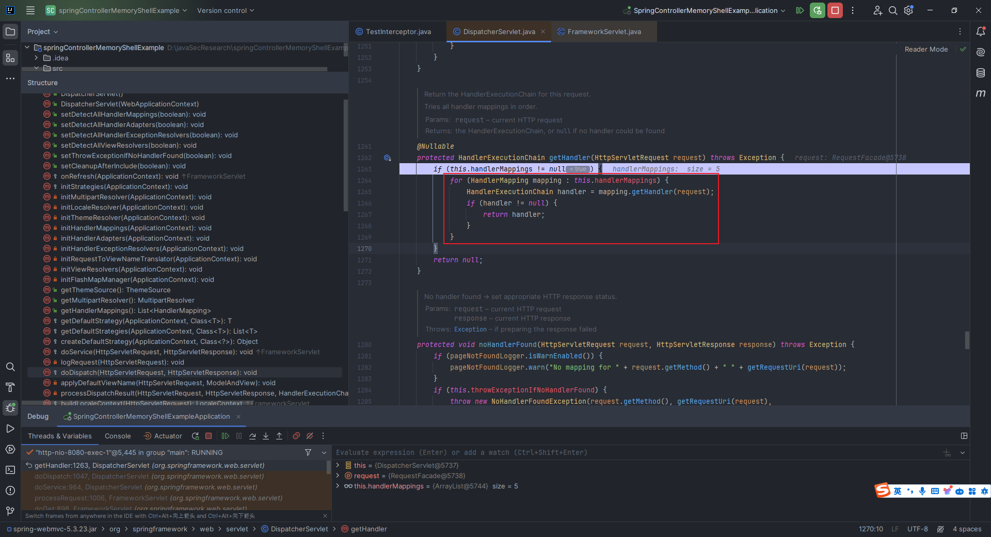This screenshot has height=537, width=991.
Task: Click the 1270:10 line position indicator
Action: 871,529
